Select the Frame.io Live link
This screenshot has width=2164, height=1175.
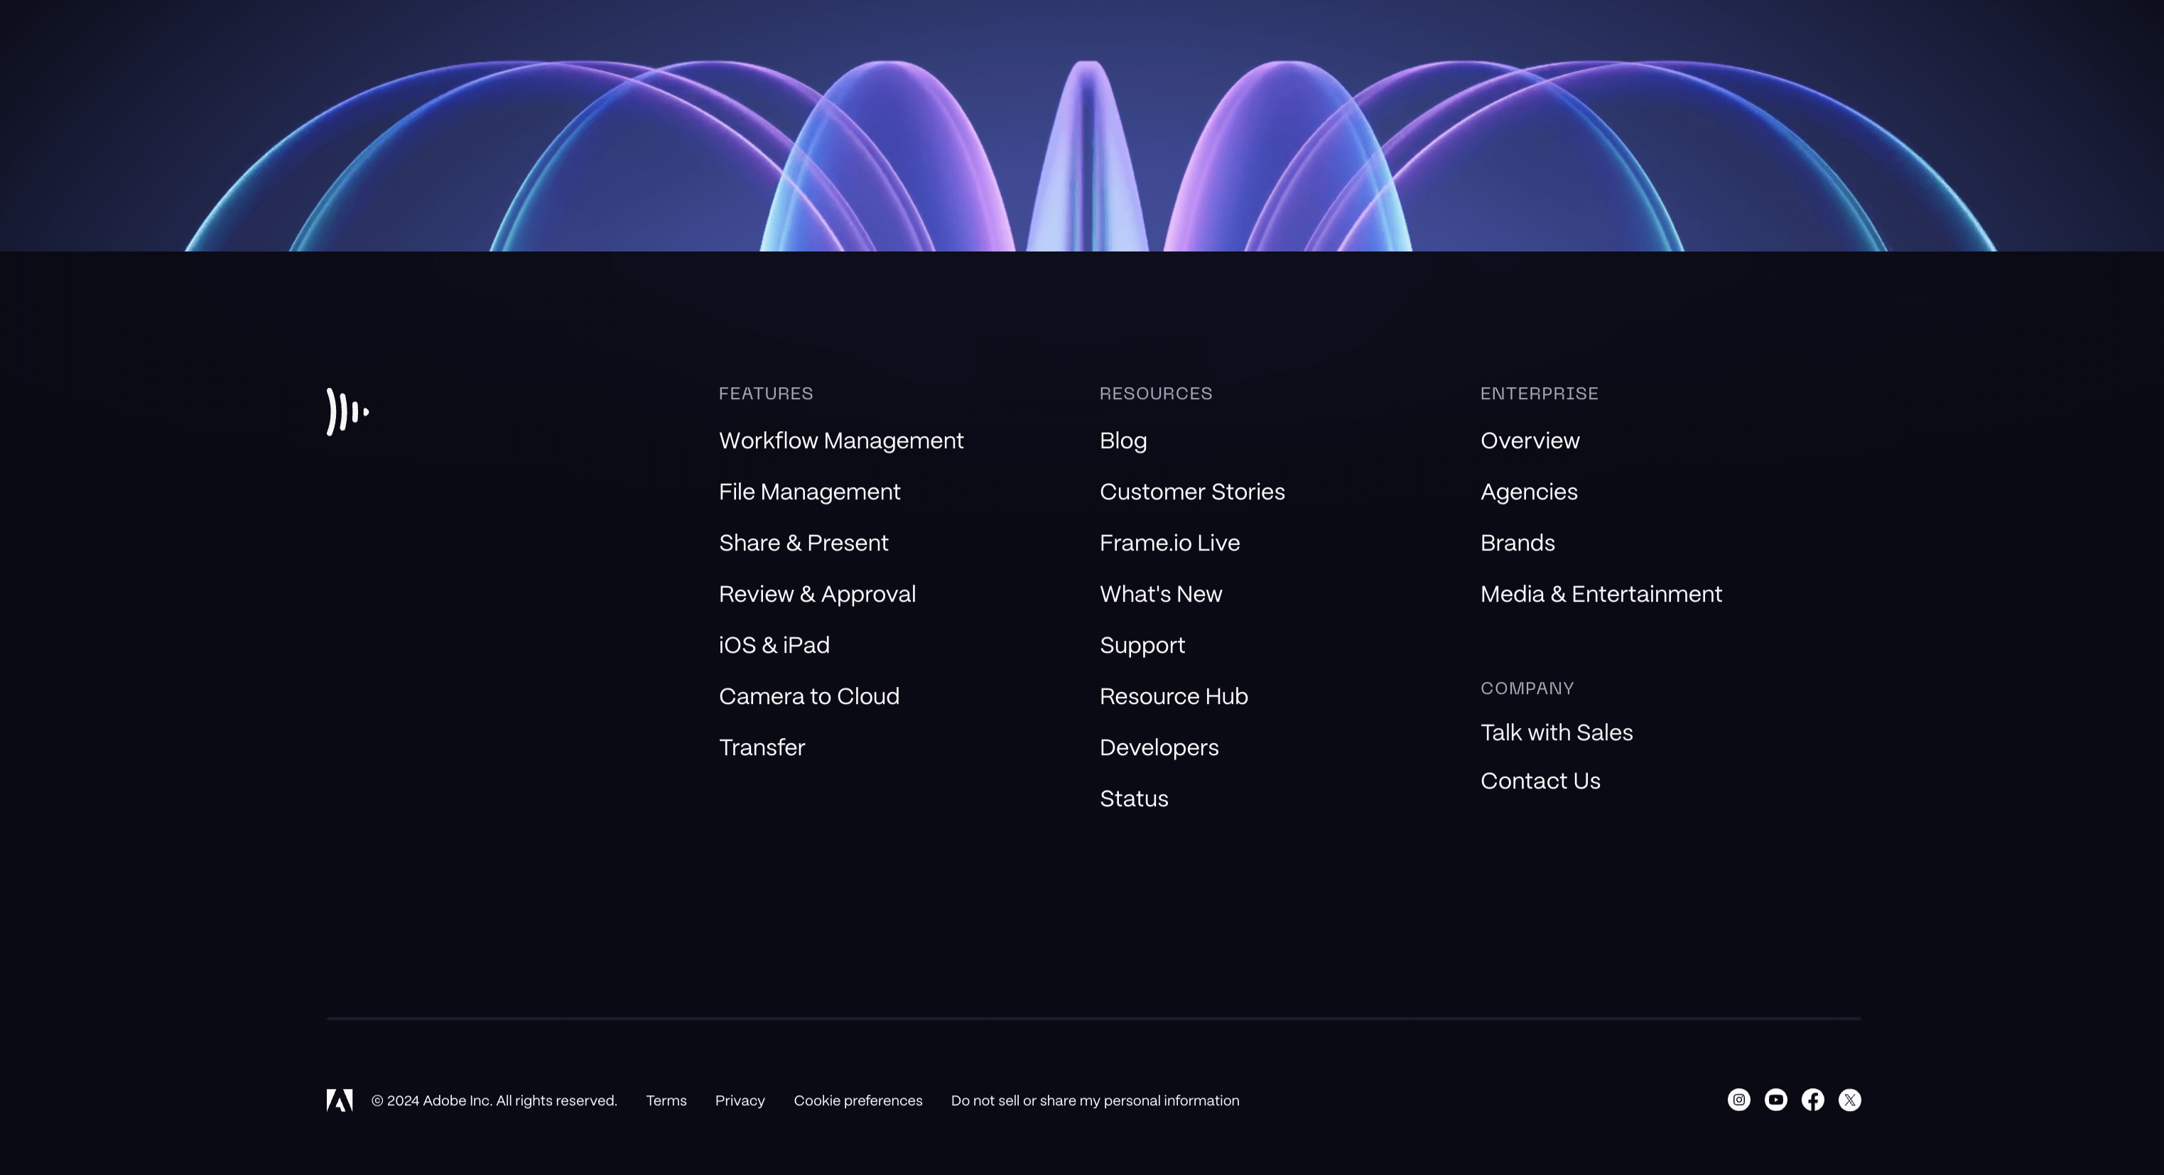coord(1169,543)
